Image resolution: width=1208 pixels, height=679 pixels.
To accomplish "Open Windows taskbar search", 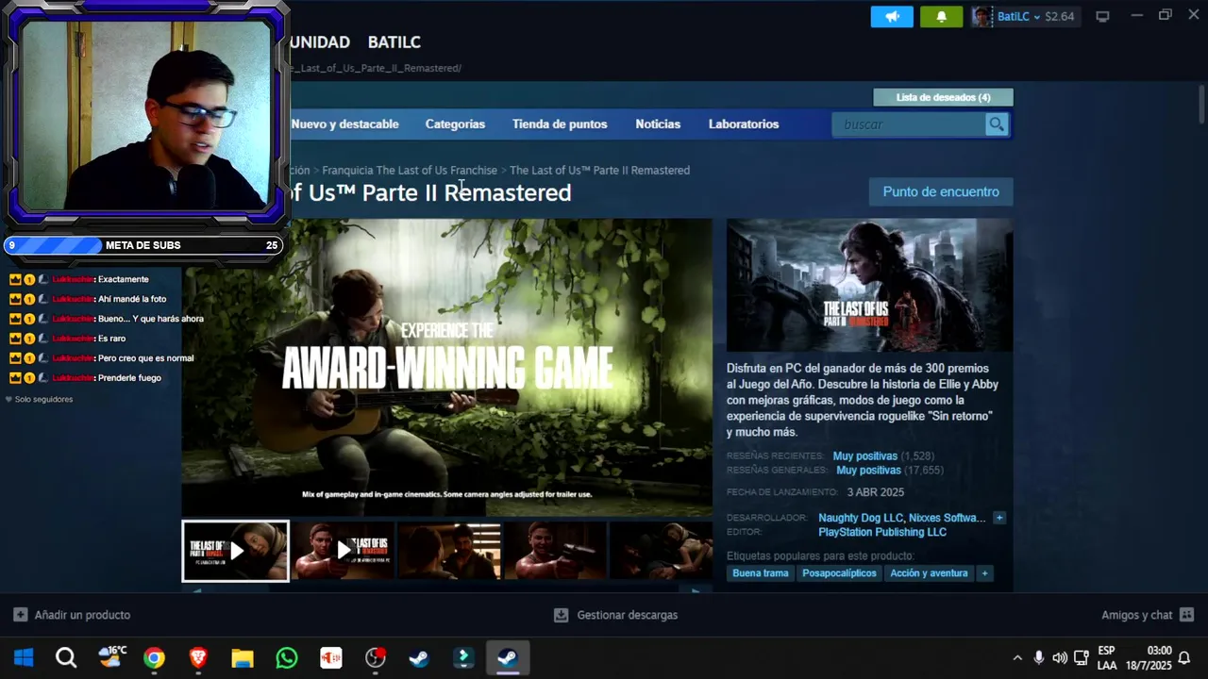I will click(x=66, y=657).
